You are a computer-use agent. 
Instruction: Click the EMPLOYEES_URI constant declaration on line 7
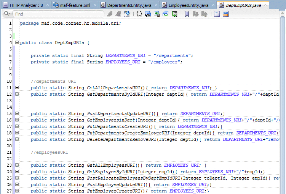[123, 62]
